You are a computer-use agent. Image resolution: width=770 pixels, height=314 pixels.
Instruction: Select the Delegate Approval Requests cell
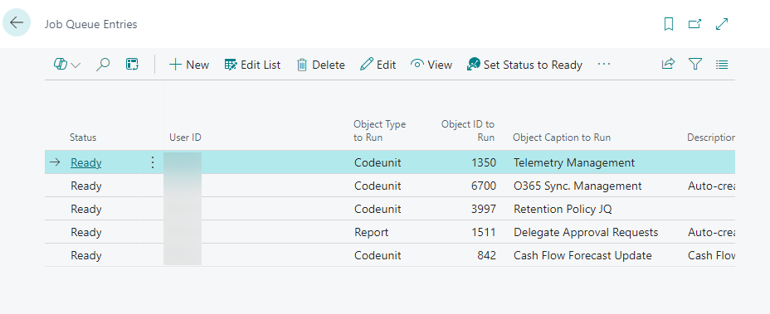(x=586, y=232)
